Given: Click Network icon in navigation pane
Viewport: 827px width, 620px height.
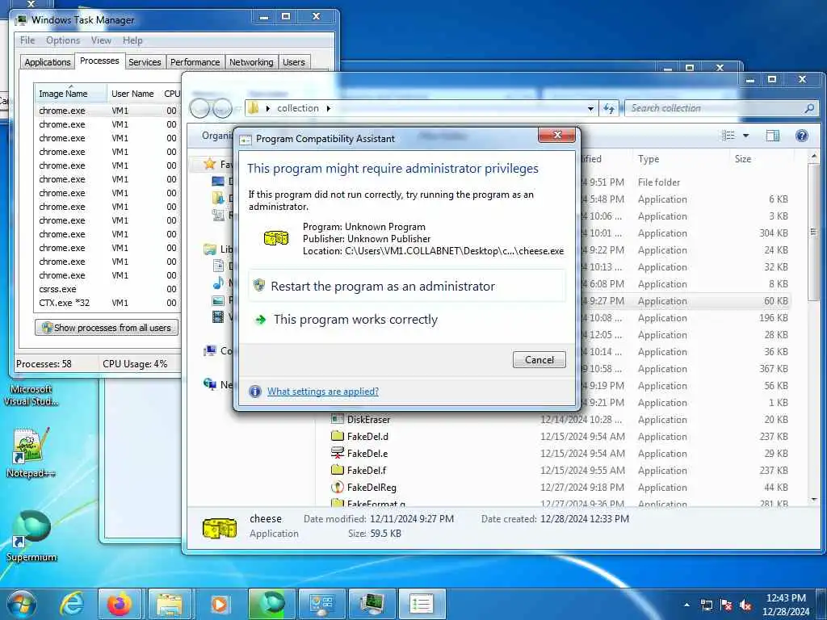Looking at the screenshot, I should (x=210, y=384).
